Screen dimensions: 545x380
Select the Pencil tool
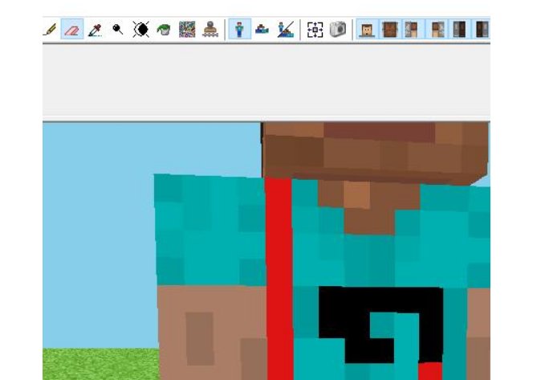coord(50,30)
